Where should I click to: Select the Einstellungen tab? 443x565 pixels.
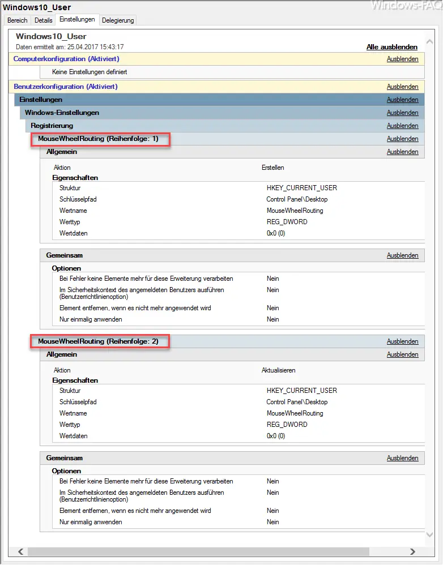click(x=77, y=19)
